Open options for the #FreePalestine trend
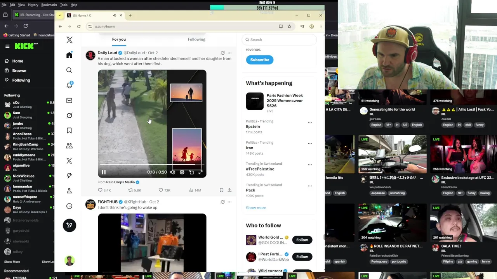The width and height of the screenshot is (497, 279). 310,165
